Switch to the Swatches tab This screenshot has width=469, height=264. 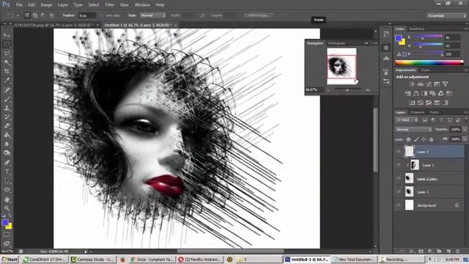(417, 29)
